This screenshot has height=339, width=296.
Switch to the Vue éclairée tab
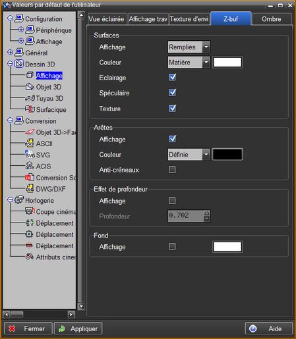tap(106, 19)
